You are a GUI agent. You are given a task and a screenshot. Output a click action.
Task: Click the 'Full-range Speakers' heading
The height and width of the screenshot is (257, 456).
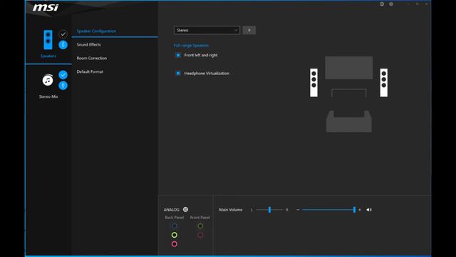[x=191, y=46]
